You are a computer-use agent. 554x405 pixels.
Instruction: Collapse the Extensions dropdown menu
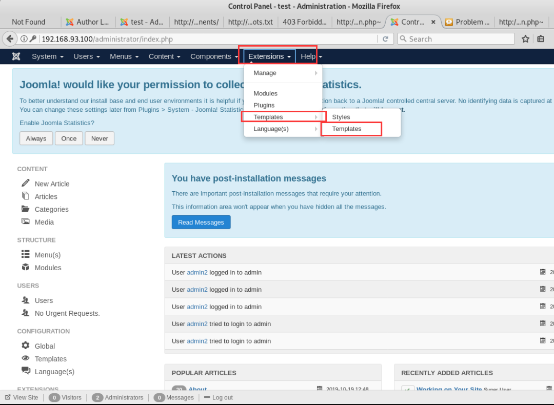tap(270, 56)
